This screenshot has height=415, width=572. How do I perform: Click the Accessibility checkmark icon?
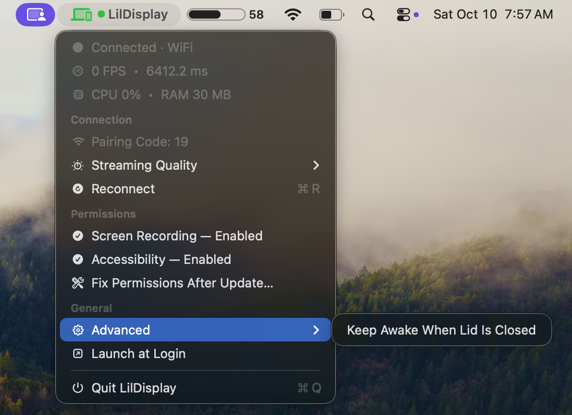click(78, 259)
